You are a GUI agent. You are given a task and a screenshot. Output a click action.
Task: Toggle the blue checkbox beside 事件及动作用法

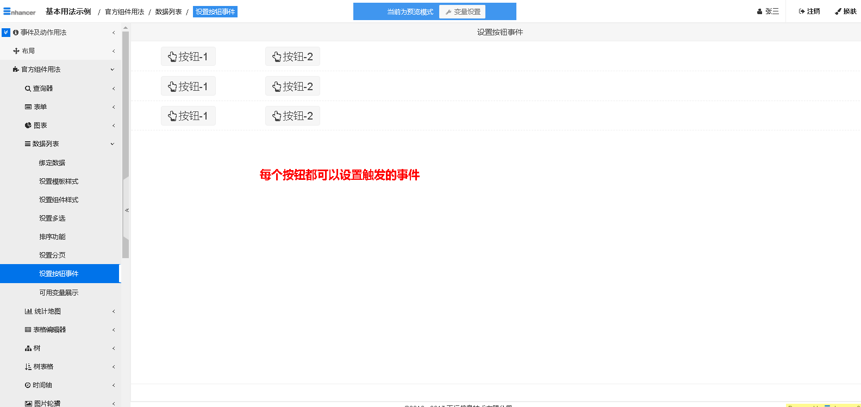point(6,33)
